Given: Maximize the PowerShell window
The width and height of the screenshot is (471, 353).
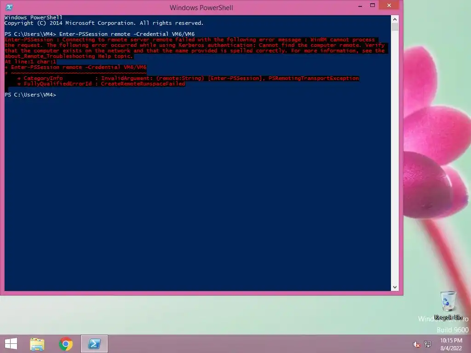Looking at the screenshot, I should (x=373, y=5).
